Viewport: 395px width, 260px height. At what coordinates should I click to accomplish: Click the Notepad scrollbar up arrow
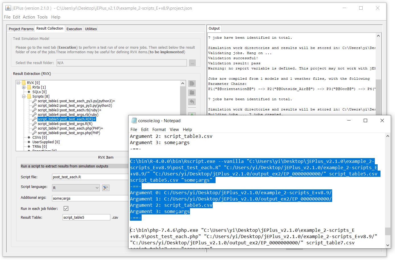click(x=388, y=136)
